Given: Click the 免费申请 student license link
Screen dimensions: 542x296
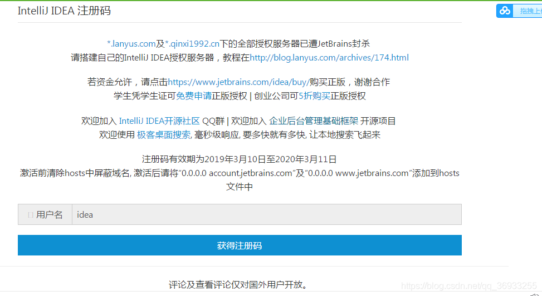Looking at the screenshot, I should [194, 96].
